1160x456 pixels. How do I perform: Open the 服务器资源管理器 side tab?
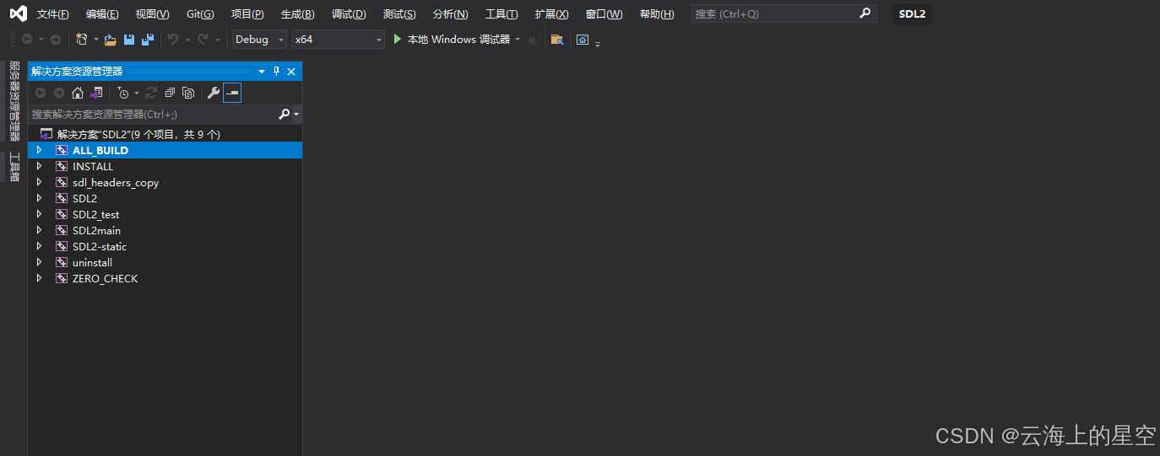14,101
